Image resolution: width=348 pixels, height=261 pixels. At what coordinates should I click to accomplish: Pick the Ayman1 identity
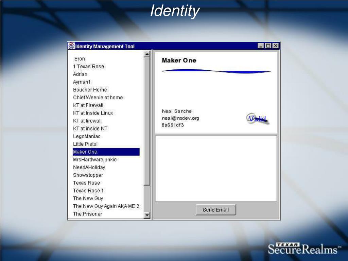[x=82, y=82]
